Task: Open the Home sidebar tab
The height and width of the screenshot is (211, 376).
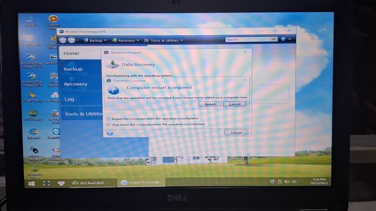Action: pos(80,53)
